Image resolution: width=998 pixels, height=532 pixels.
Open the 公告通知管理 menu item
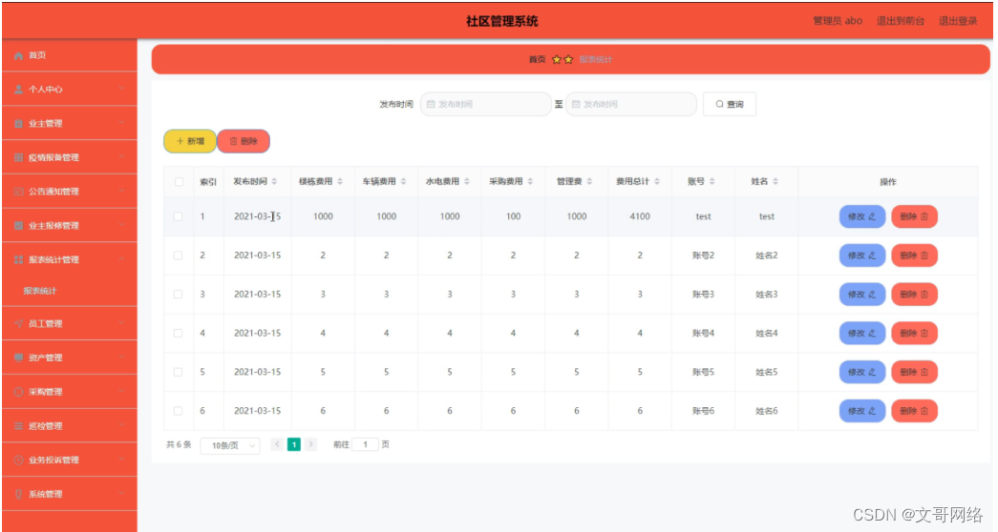click(70, 192)
